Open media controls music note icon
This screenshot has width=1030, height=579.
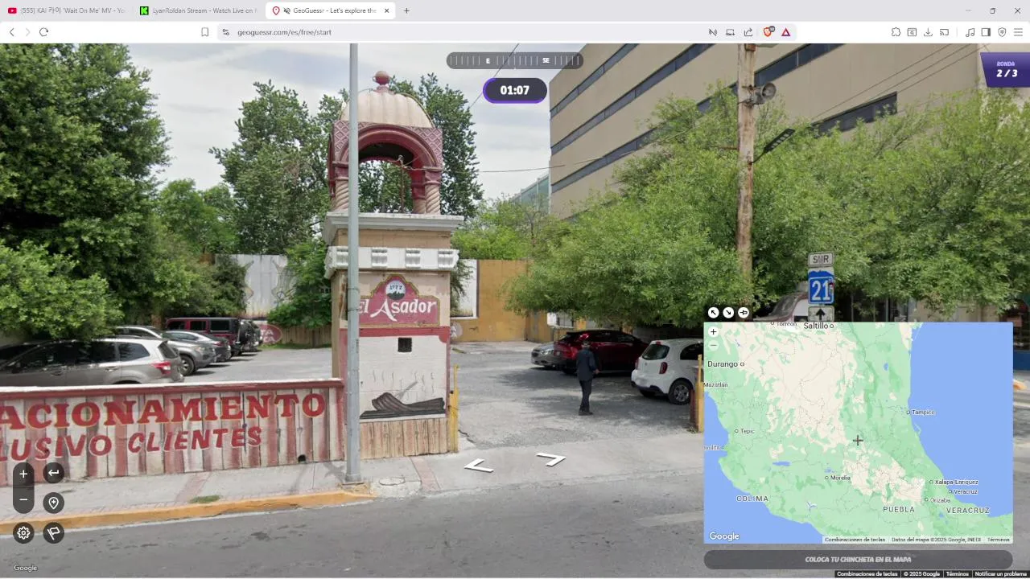(x=970, y=32)
